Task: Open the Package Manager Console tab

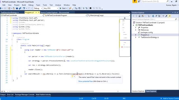Action: point(25,94)
